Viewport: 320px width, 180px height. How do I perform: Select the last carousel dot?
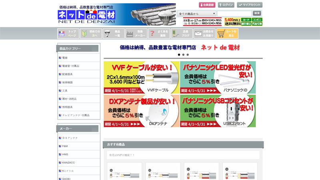[x=188, y=55]
